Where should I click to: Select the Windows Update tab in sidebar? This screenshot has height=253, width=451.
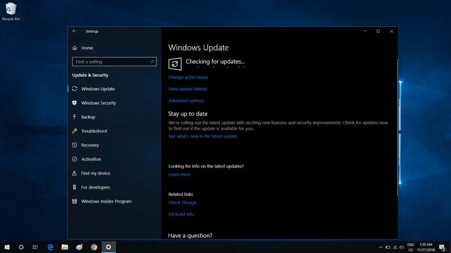pos(98,89)
